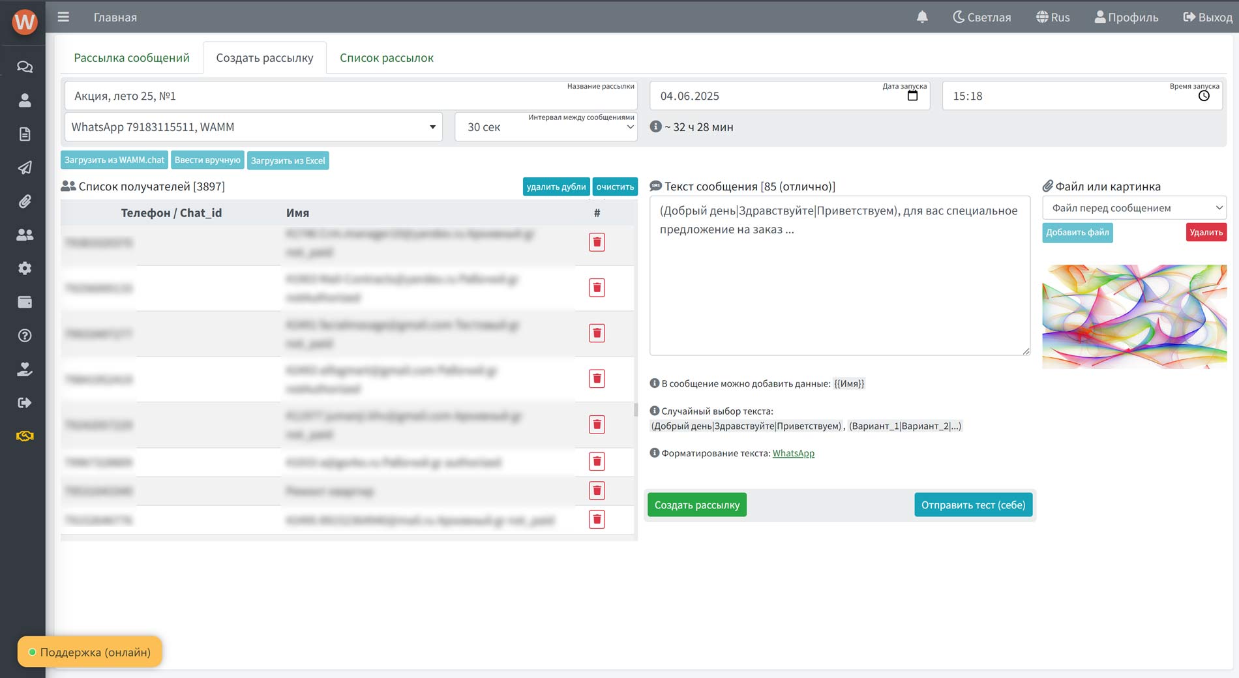Click the notification bell icon
1239x678 pixels.
point(922,17)
